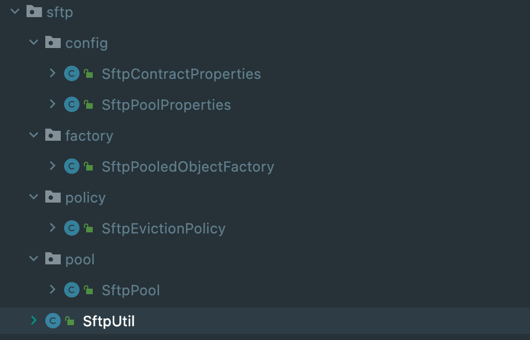Expand the SftpUtil class chevron

click(34, 320)
